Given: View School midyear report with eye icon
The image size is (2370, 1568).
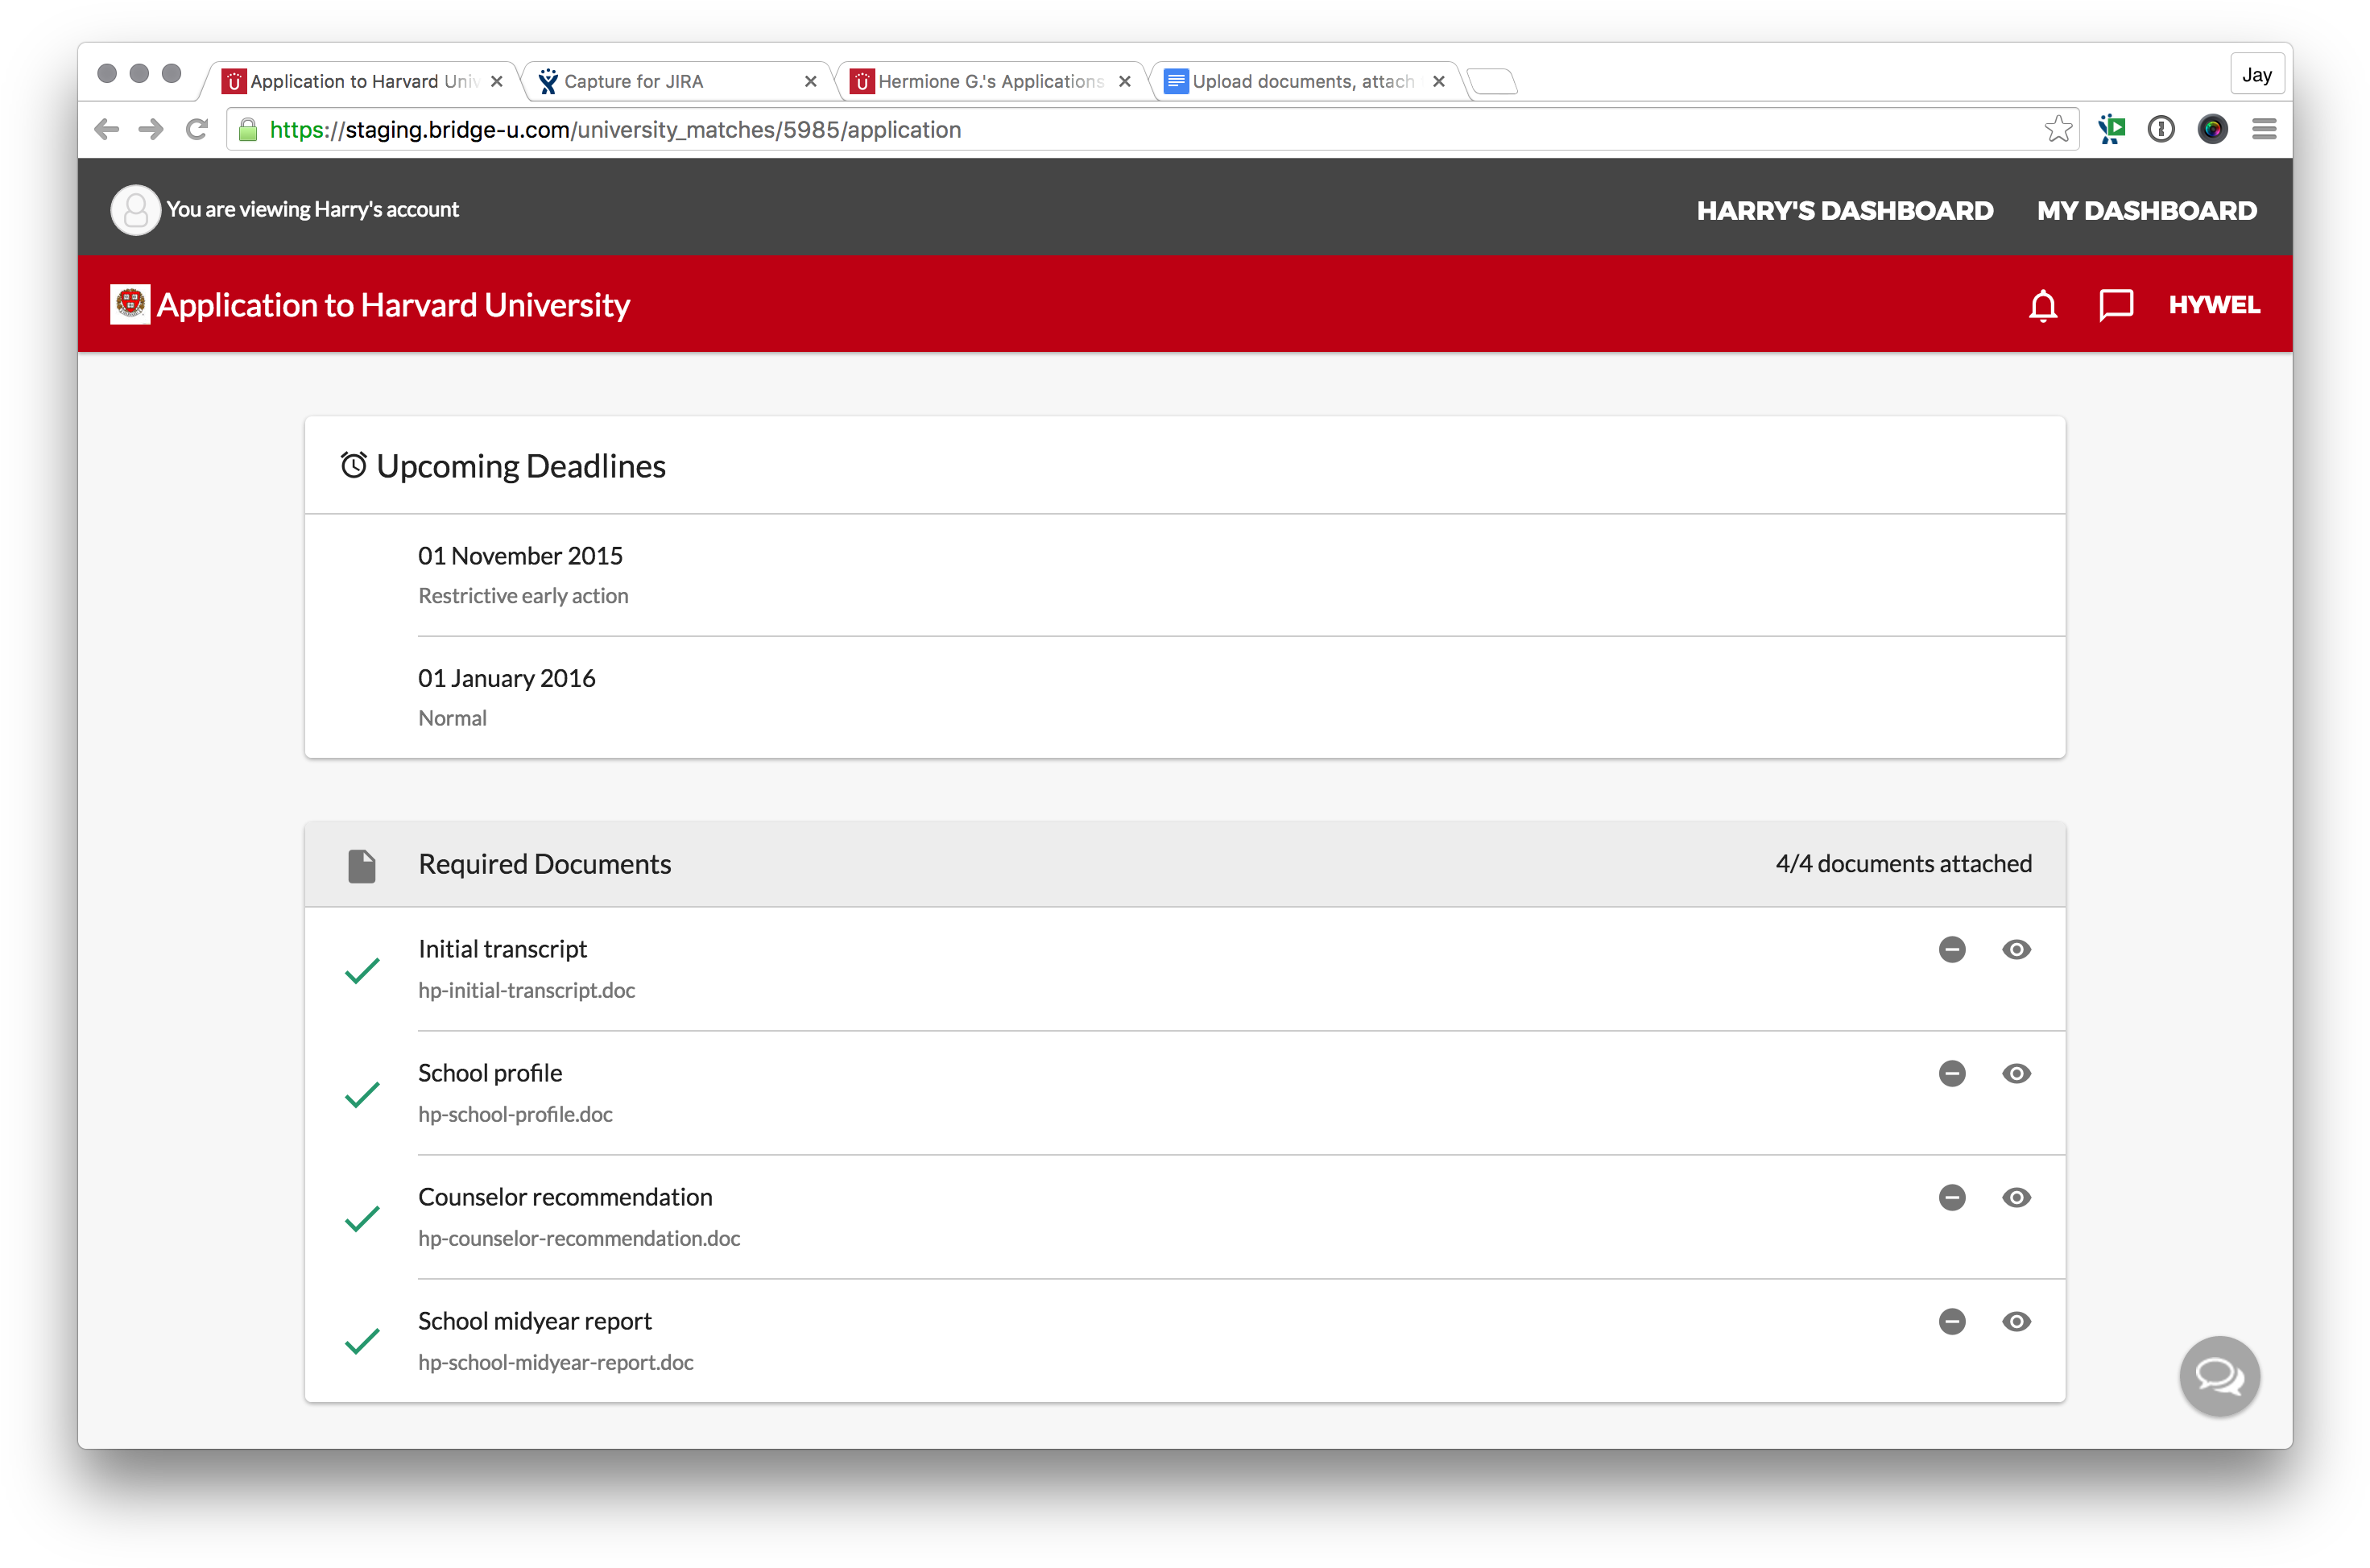Looking at the screenshot, I should point(2016,1321).
